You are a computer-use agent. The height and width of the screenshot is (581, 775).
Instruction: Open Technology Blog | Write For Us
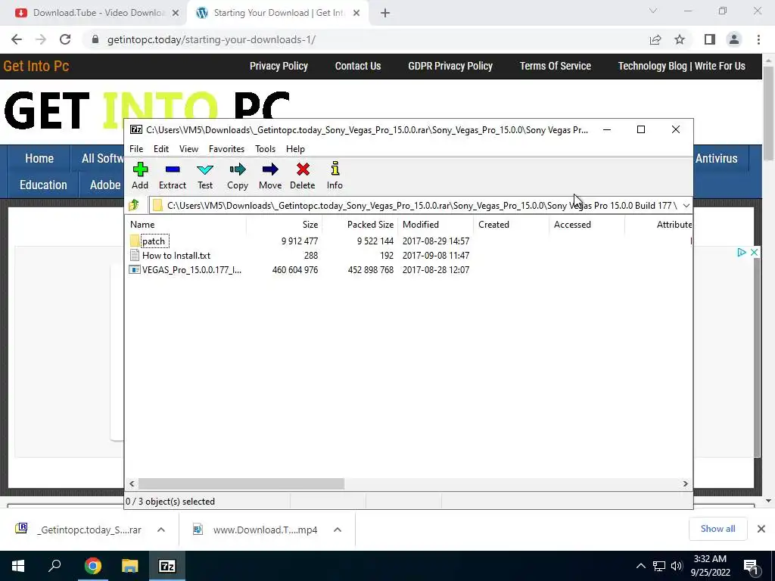(682, 67)
